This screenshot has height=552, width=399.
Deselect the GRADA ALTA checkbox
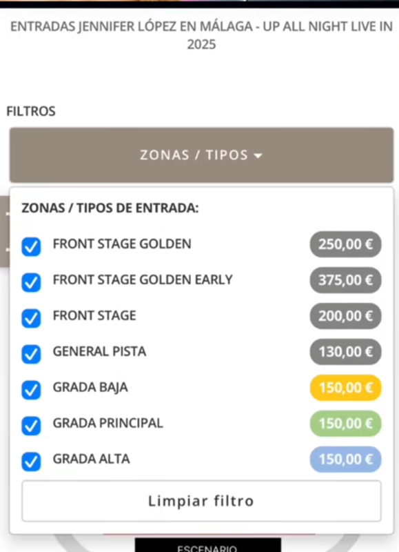pyautogui.click(x=31, y=462)
